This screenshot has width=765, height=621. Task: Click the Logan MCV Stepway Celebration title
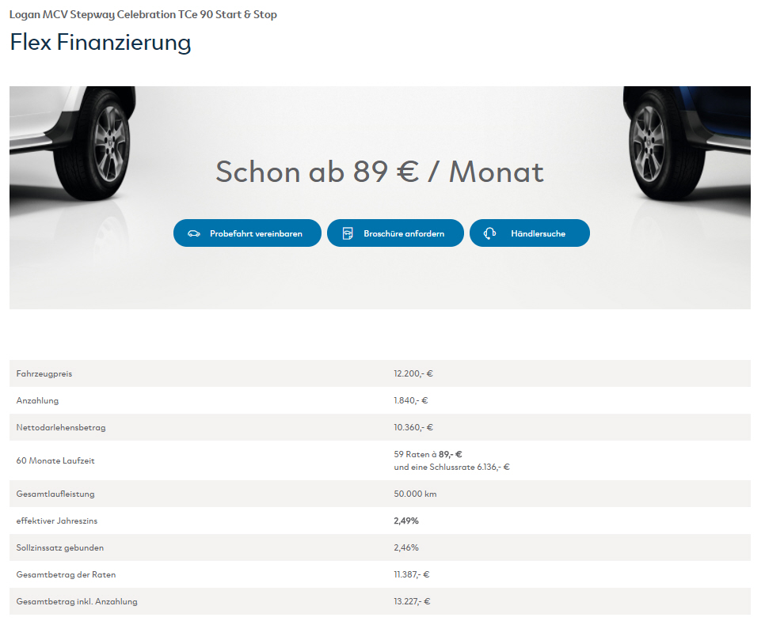pos(143,14)
